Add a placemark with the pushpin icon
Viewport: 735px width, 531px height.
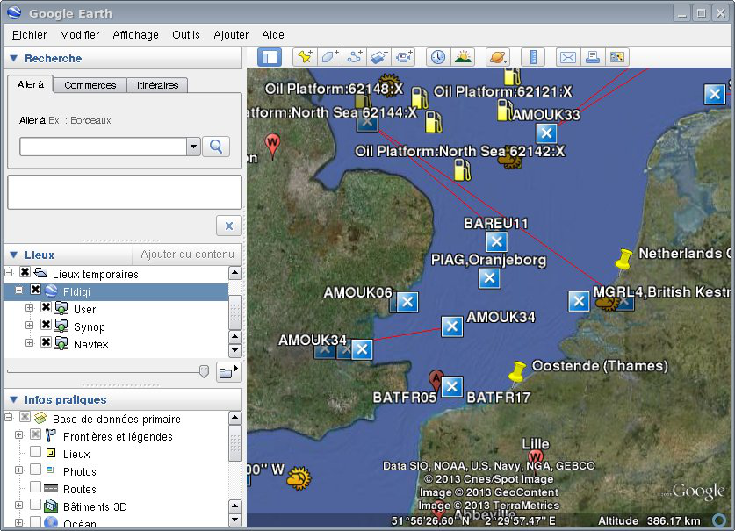tap(306, 57)
